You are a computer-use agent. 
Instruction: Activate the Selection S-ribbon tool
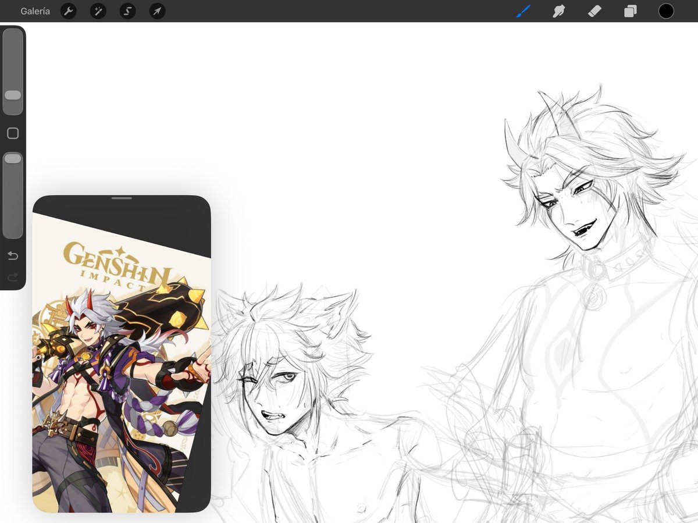[127, 11]
